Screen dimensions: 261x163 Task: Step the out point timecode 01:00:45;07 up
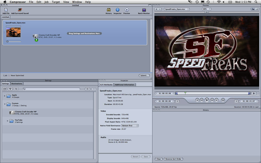click(257, 101)
